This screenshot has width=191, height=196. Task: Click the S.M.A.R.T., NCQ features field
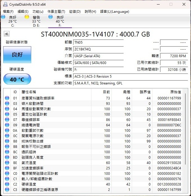click(x=131, y=83)
